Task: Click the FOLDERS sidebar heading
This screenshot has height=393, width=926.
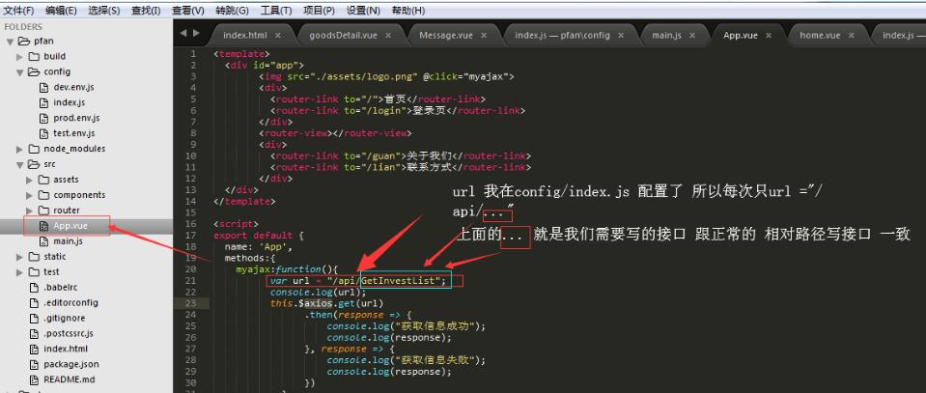Action: 23,27
